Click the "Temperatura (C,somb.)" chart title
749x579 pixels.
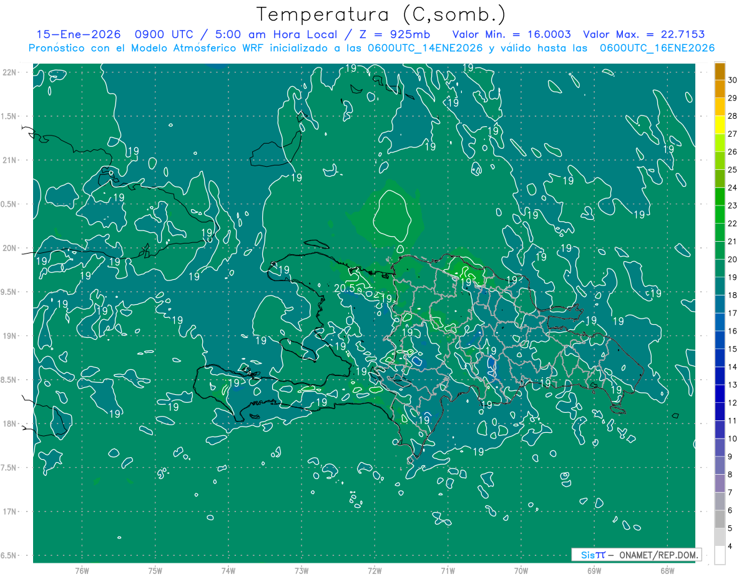click(381, 14)
